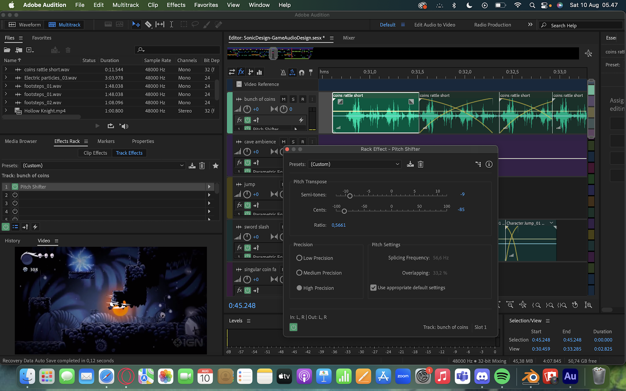
Task: Expand coins rattle short.wav file entry
Action: click(6, 70)
